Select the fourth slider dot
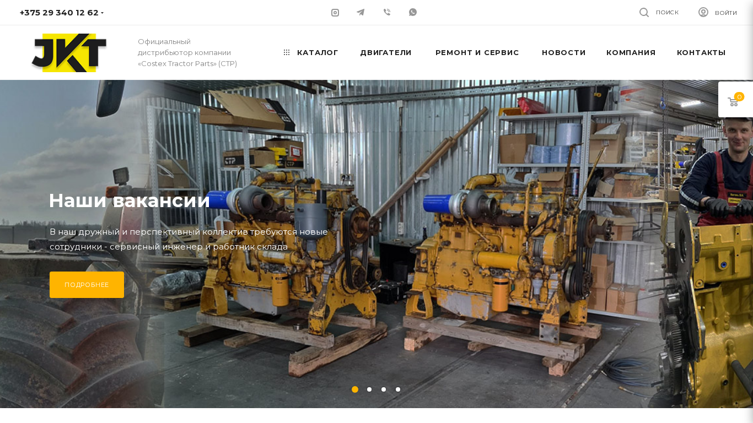The image size is (753, 423). (x=398, y=389)
